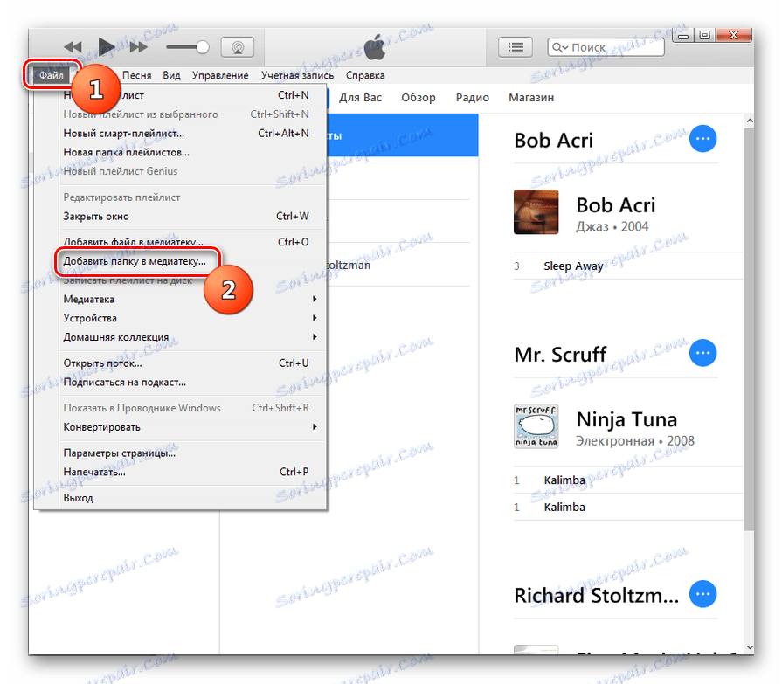This screenshot has width=782, height=684.
Task: Open more options for Richard Stoltzman
Action: pyautogui.click(x=702, y=594)
